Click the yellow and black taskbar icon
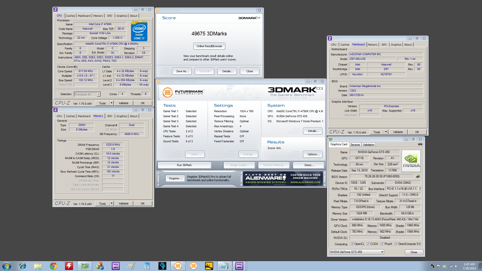482x271 pixels. 209,266
